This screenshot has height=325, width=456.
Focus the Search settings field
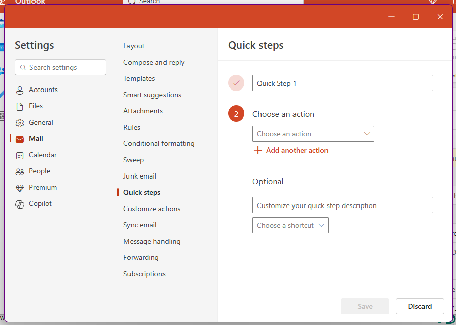[x=60, y=67]
